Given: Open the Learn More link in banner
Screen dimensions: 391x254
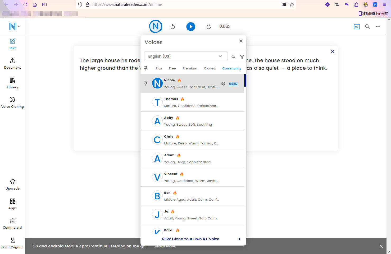Looking at the screenshot, I should pyautogui.click(x=165, y=246).
